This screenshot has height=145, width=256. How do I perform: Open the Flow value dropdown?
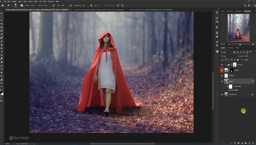point(67,6)
